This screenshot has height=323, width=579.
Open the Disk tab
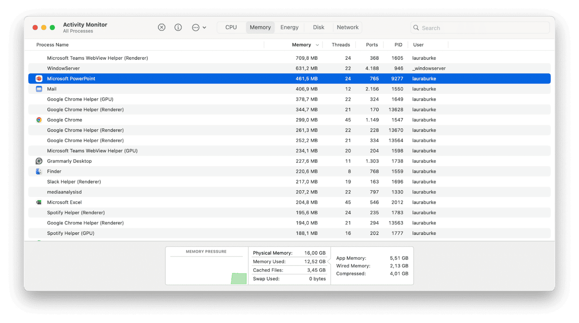[318, 27]
